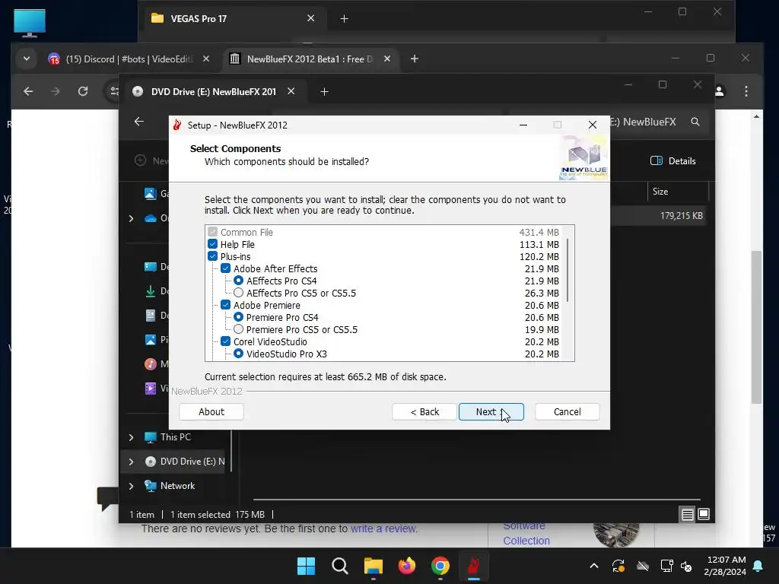This screenshot has width=779, height=584.
Task: Select Premiere Pro CS4 radio button
Action: tap(238, 317)
